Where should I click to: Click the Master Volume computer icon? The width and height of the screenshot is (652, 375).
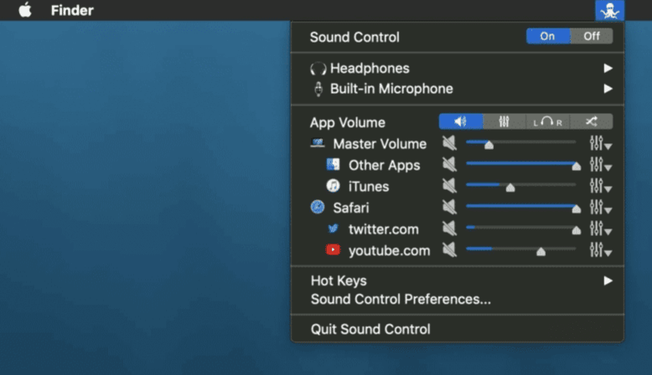(x=318, y=143)
